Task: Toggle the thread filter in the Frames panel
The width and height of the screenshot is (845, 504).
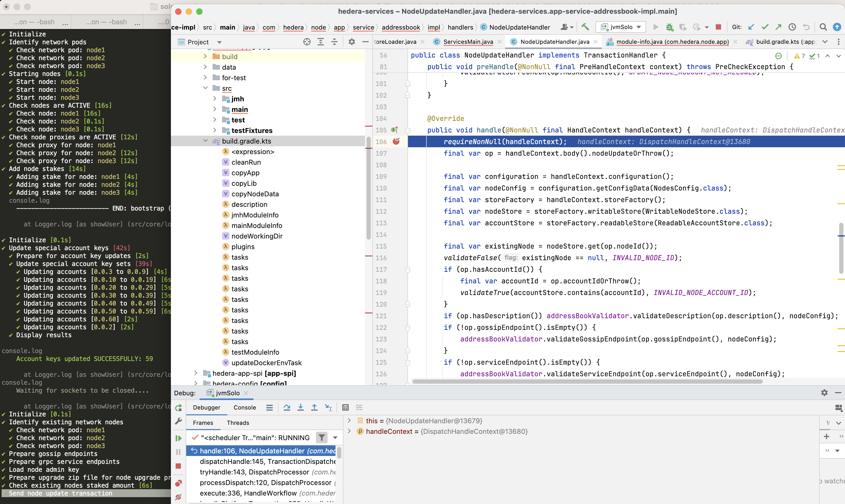Action: tap(321, 438)
